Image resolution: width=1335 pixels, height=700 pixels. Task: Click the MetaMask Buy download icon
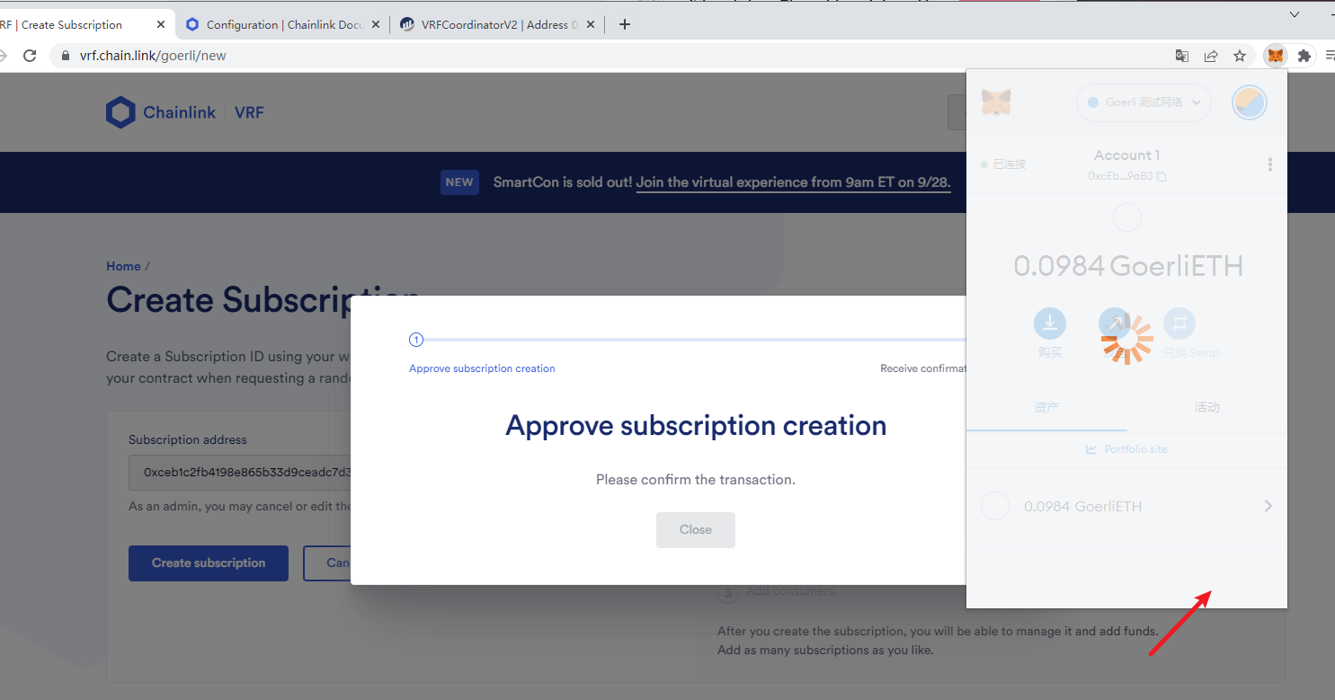coord(1050,323)
